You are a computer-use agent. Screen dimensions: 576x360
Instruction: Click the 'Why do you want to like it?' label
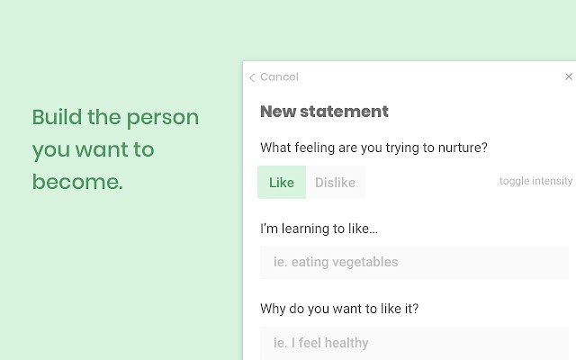[x=339, y=310]
